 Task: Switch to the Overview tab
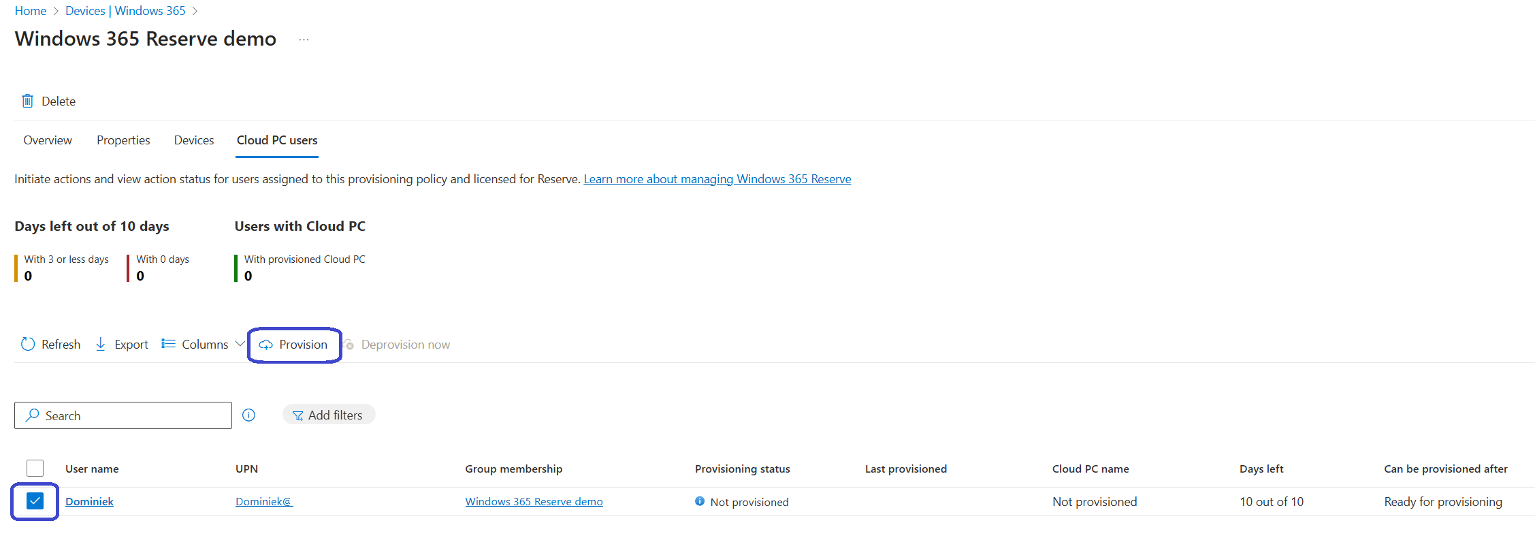[47, 140]
